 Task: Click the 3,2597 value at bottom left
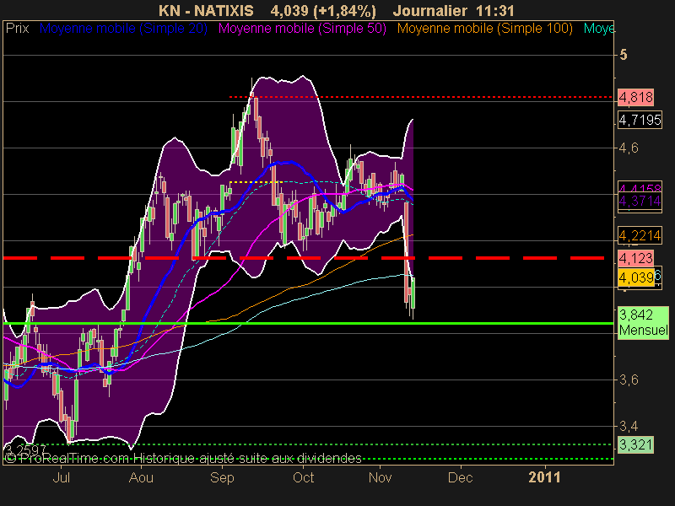24,449
